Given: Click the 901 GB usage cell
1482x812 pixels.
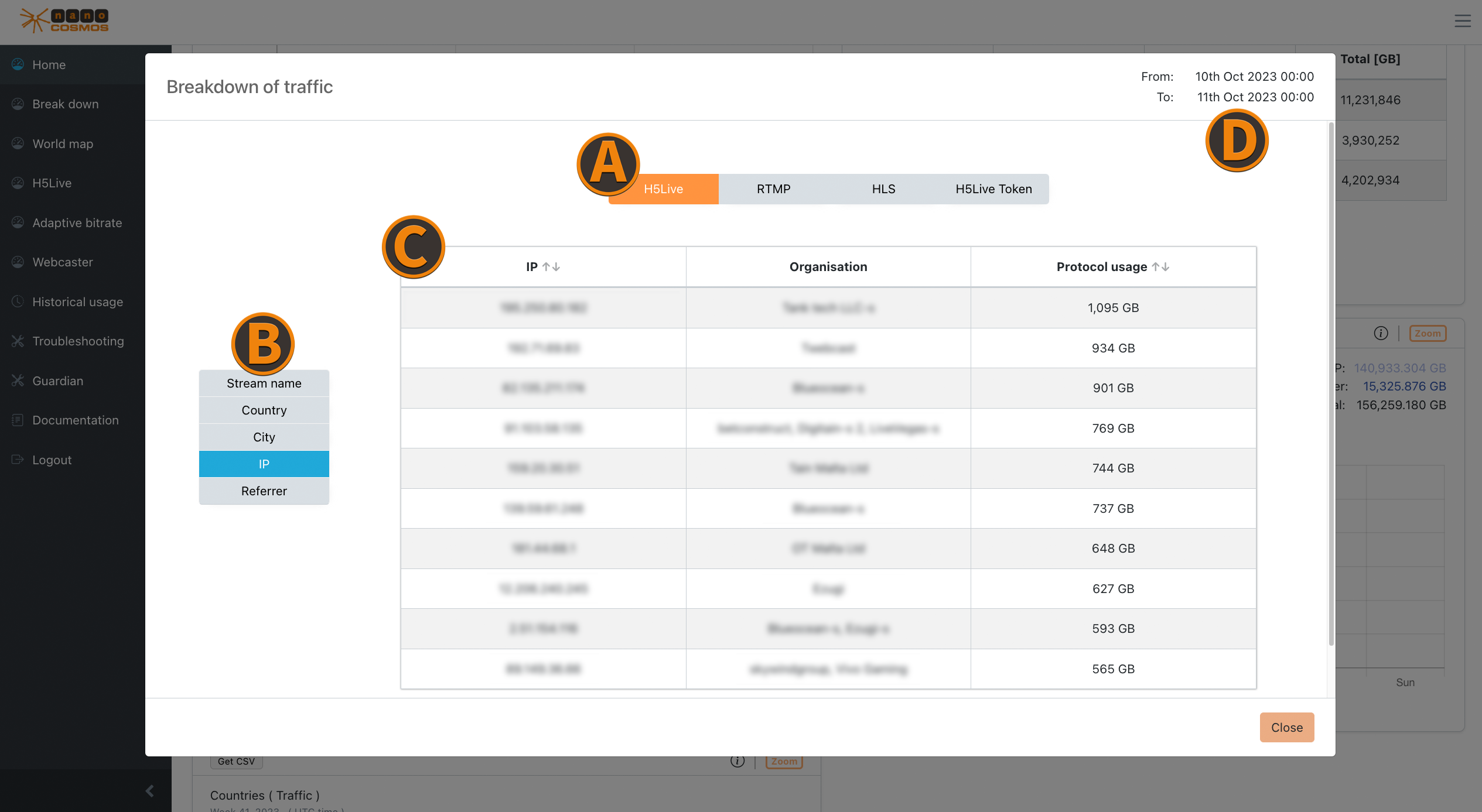Looking at the screenshot, I should (x=1113, y=388).
